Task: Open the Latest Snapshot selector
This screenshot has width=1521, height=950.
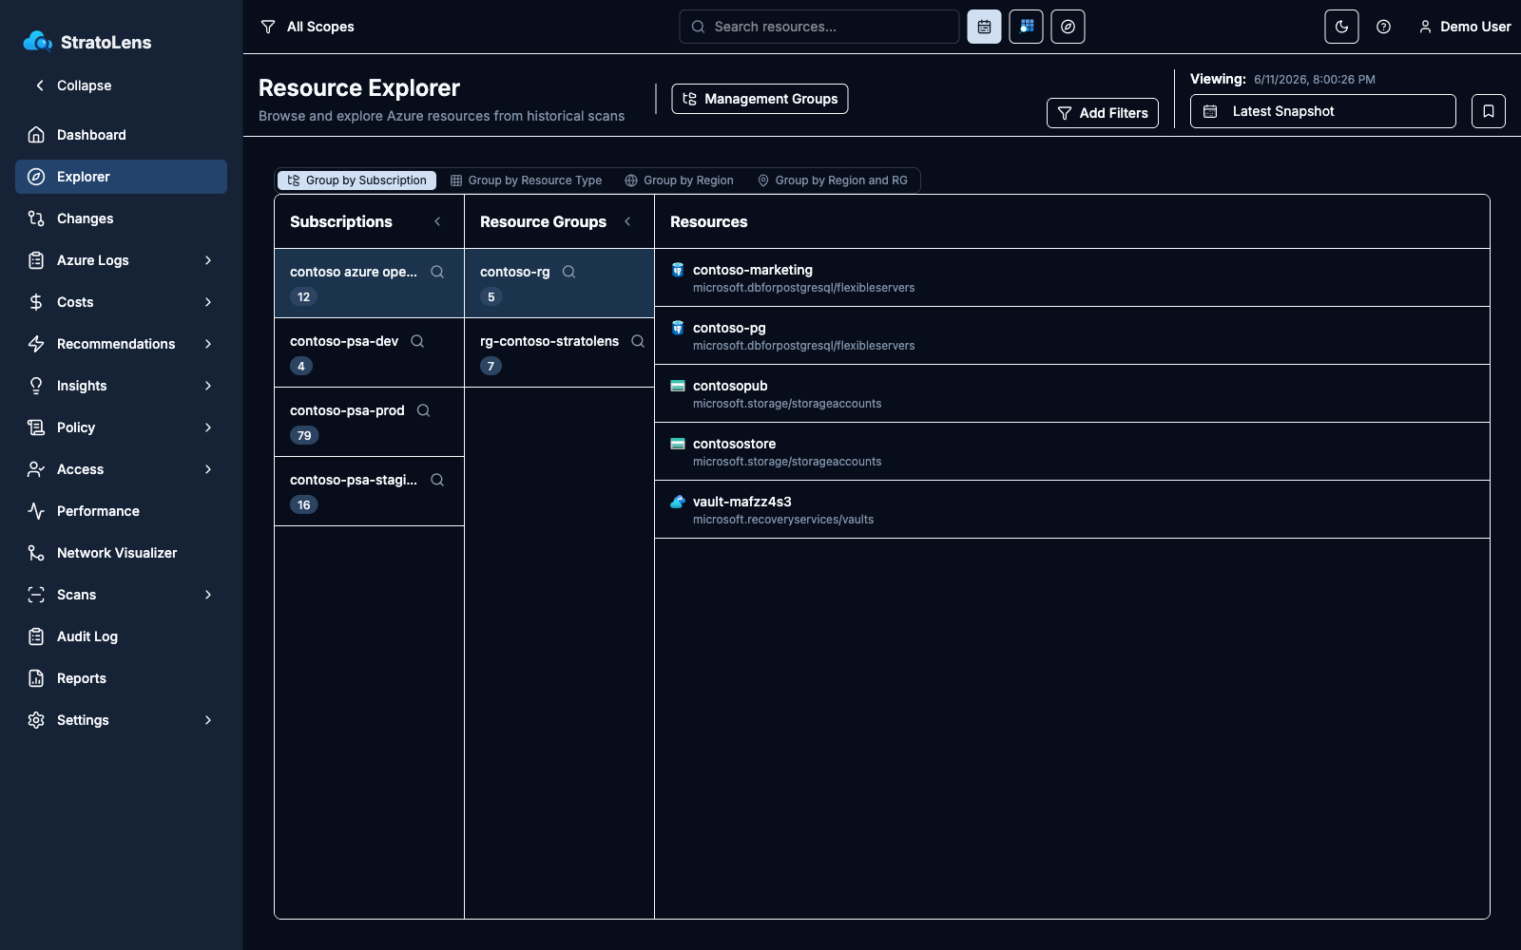Action: (1322, 111)
